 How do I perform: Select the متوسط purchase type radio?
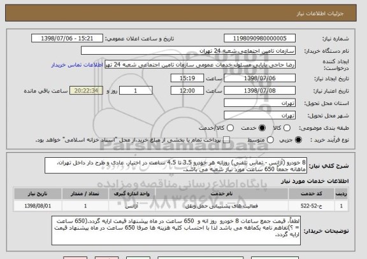270,140
